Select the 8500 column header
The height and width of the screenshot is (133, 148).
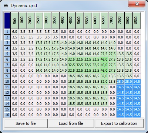coord(137,20)
